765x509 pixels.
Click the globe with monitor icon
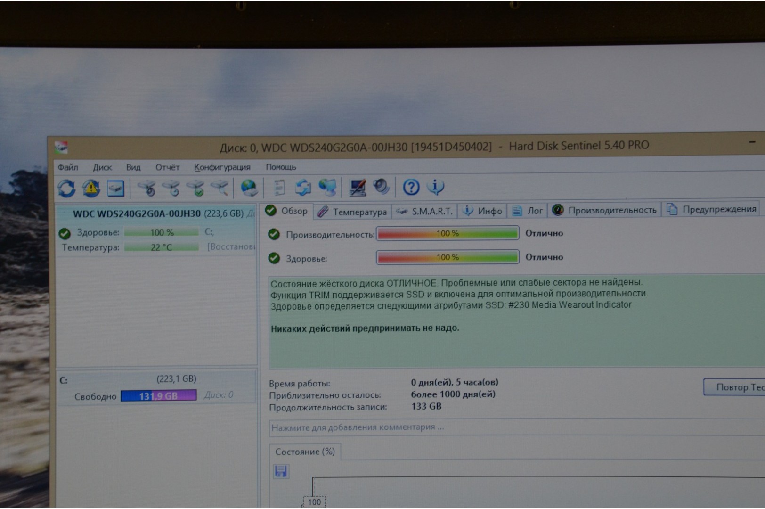pyautogui.click(x=328, y=187)
